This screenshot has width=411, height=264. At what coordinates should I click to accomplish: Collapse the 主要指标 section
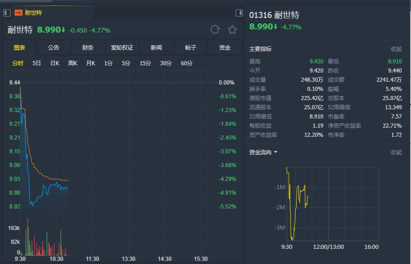[396, 49]
